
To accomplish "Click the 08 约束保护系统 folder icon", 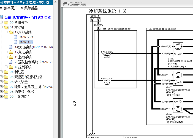I will point(6,92).
